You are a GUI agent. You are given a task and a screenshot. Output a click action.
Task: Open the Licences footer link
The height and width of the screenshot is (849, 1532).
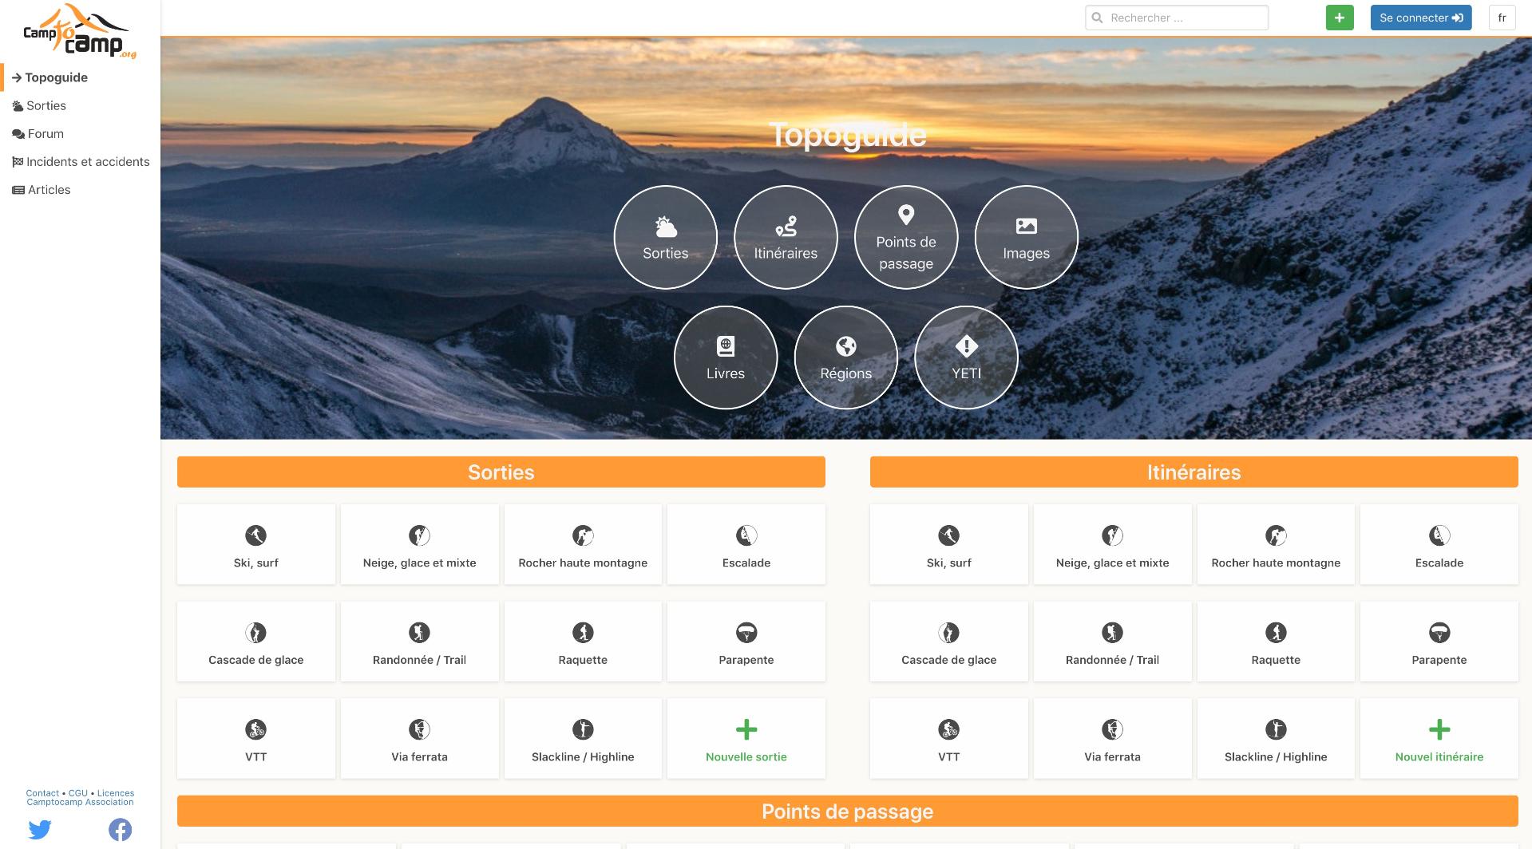pyautogui.click(x=116, y=793)
